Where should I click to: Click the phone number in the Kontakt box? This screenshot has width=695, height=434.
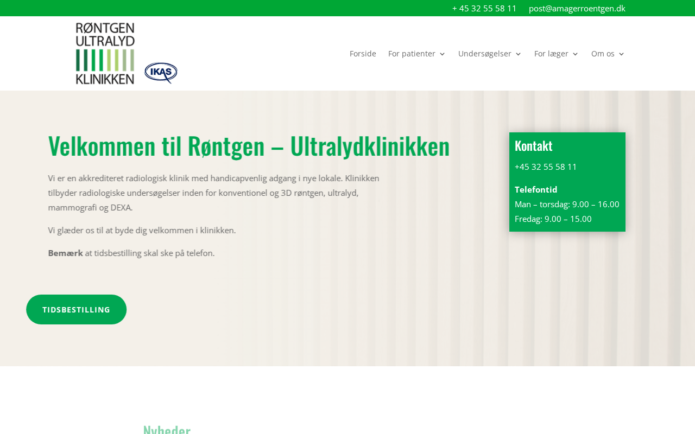coord(546,167)
